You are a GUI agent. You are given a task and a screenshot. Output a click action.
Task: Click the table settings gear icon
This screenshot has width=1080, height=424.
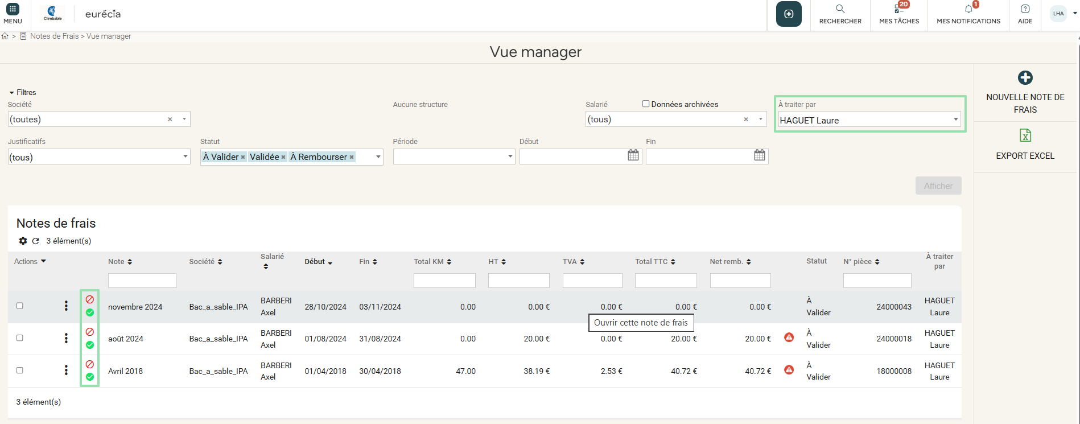click(x=23, y=241)
